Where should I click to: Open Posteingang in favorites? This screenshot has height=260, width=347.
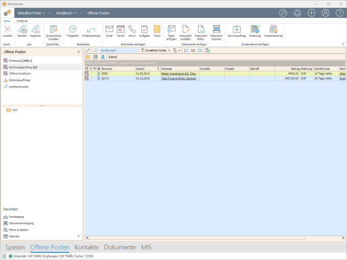pos(16,217)
